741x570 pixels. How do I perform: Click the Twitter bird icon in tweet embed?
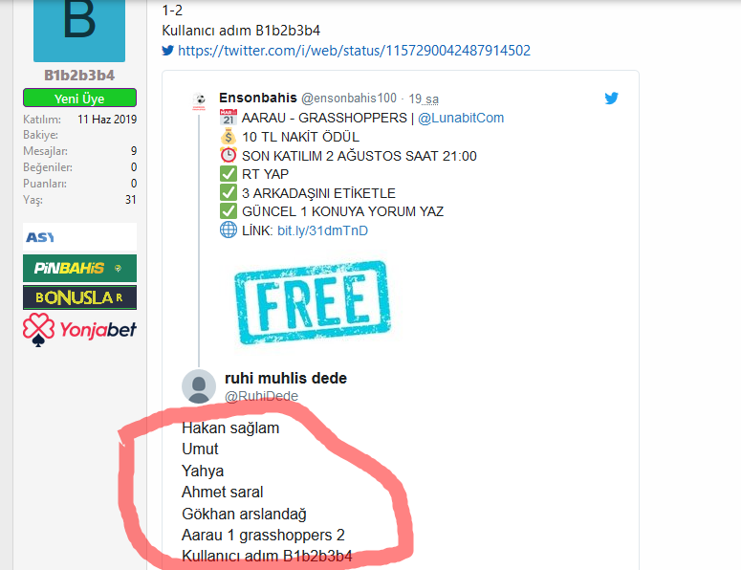coord(611,98)
